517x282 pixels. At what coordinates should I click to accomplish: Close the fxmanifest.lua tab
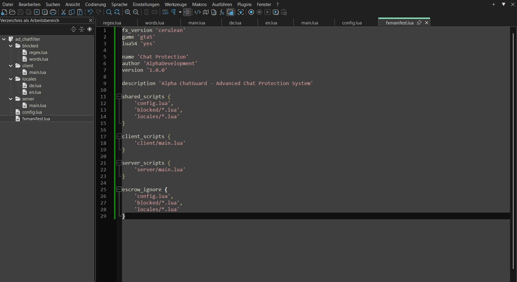click(427, 23)
